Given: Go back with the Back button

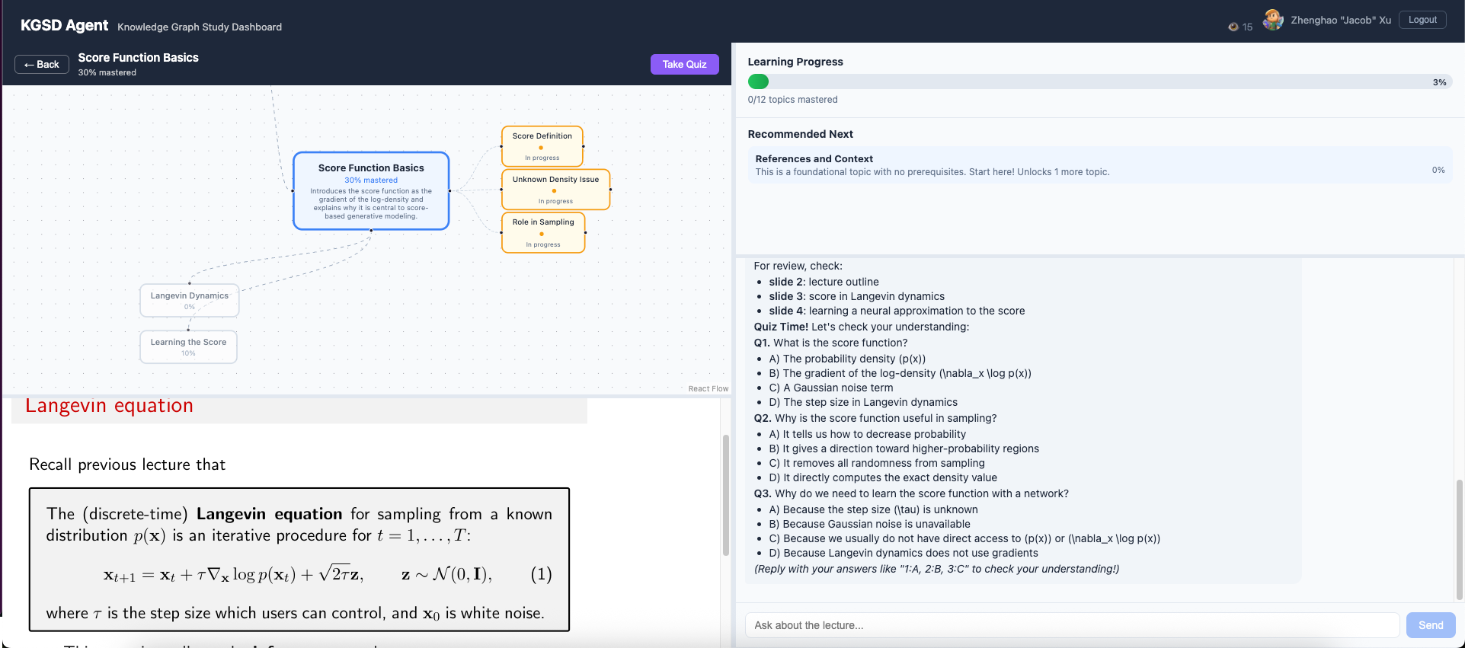Looking at the screenshot, I should coord(41,64).
